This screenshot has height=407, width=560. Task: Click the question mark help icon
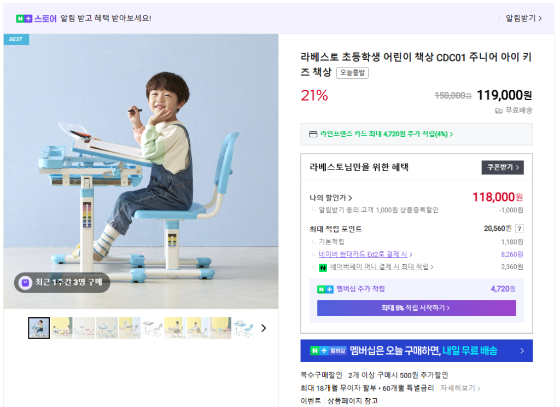[x=519, y=229]
